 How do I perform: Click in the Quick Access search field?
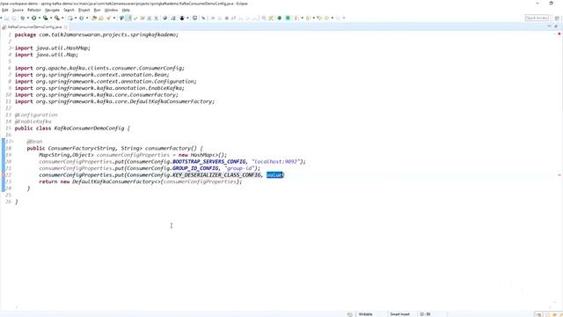click(537, 18)
